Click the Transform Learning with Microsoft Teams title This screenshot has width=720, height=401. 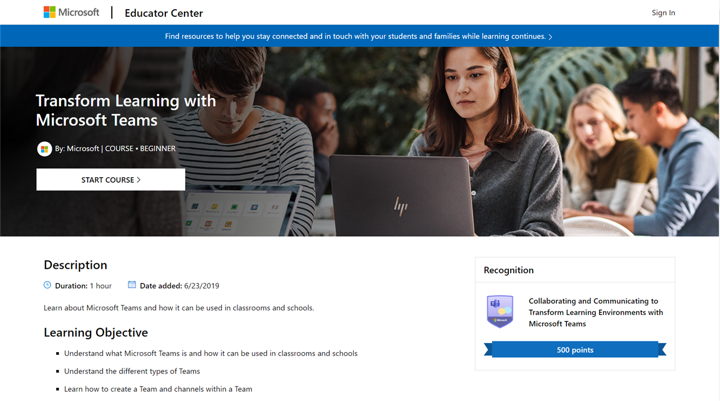[126, 110]
